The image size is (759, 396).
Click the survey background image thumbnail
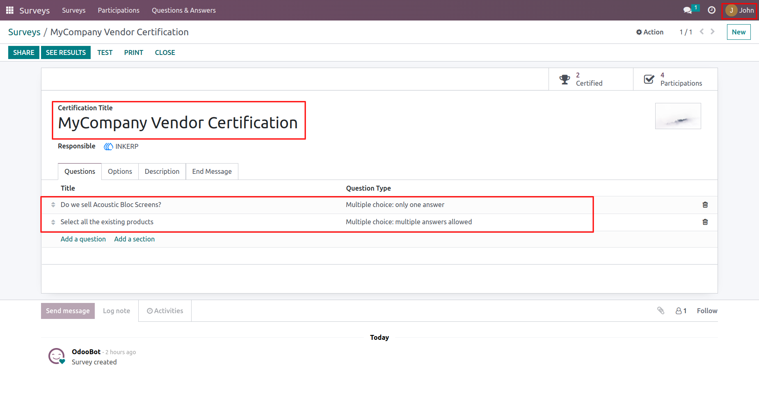[678, 116]
